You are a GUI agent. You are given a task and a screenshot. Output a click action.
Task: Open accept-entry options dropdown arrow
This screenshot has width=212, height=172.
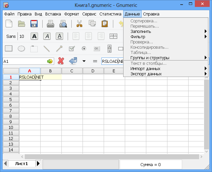[84, 61]
